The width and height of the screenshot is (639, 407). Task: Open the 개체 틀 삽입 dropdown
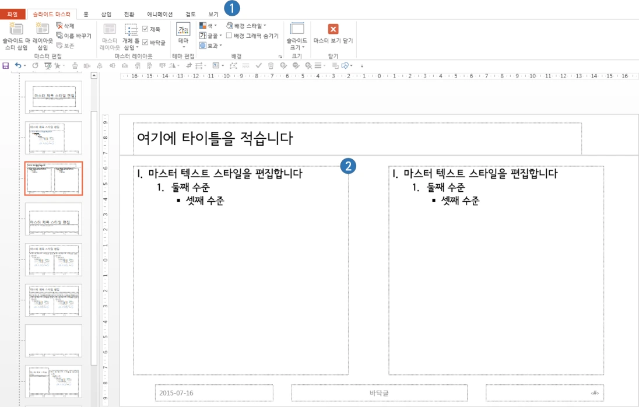[x=131, y=36]
